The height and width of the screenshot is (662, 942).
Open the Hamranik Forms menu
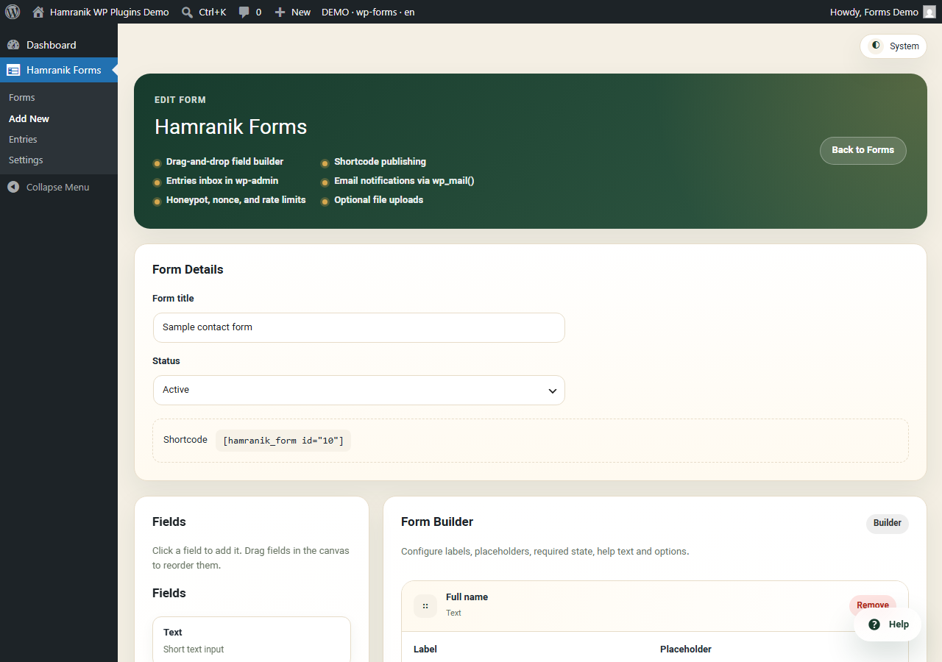pyautogui.click(x=59, y=70)
